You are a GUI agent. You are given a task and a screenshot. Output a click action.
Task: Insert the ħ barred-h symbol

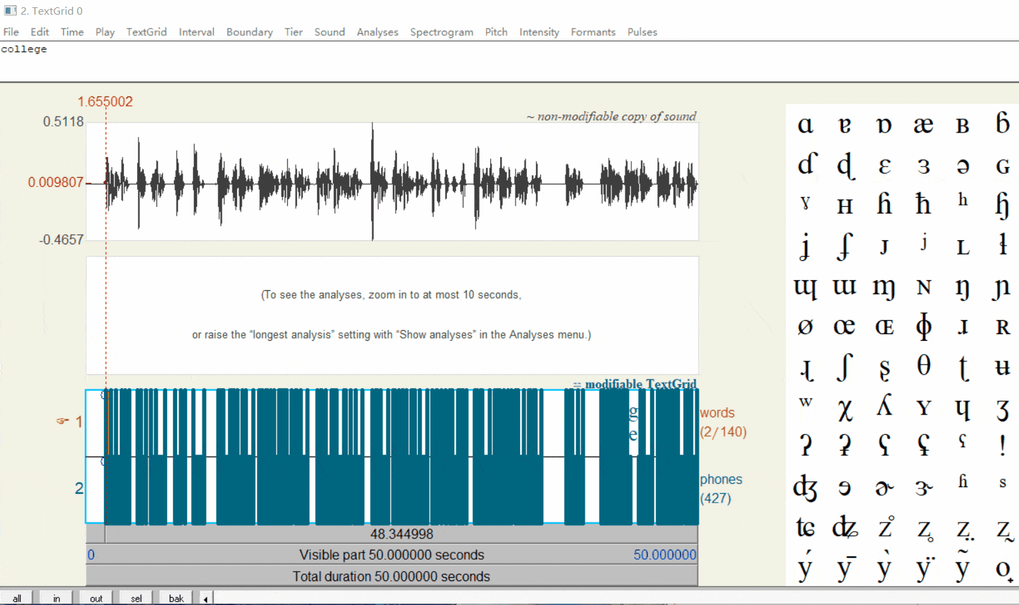pos(923,204)
